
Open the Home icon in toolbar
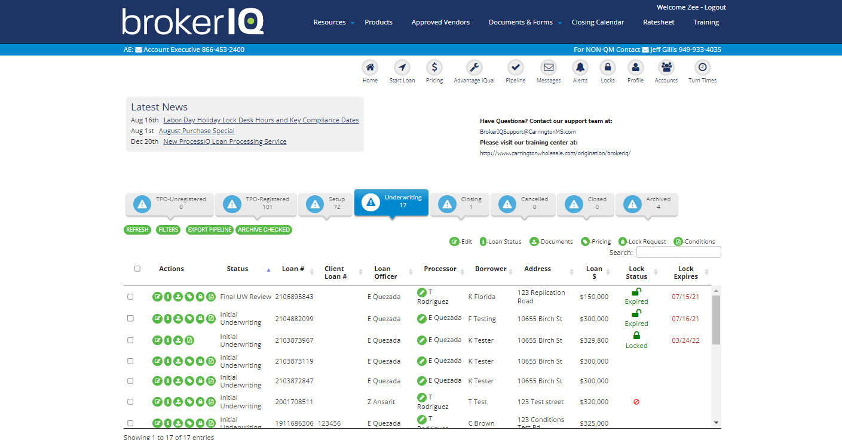coord(371,67)
